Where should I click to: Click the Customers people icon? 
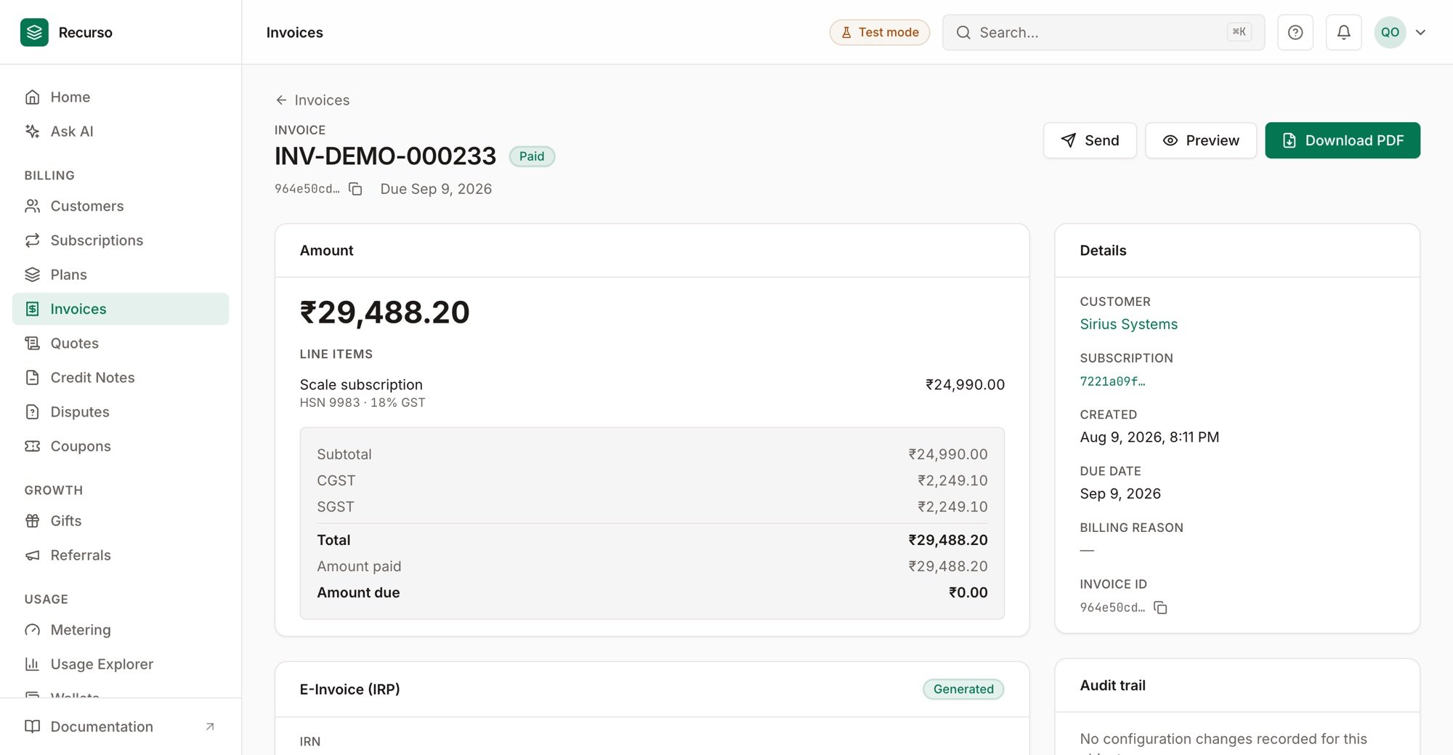click(32, 206)
